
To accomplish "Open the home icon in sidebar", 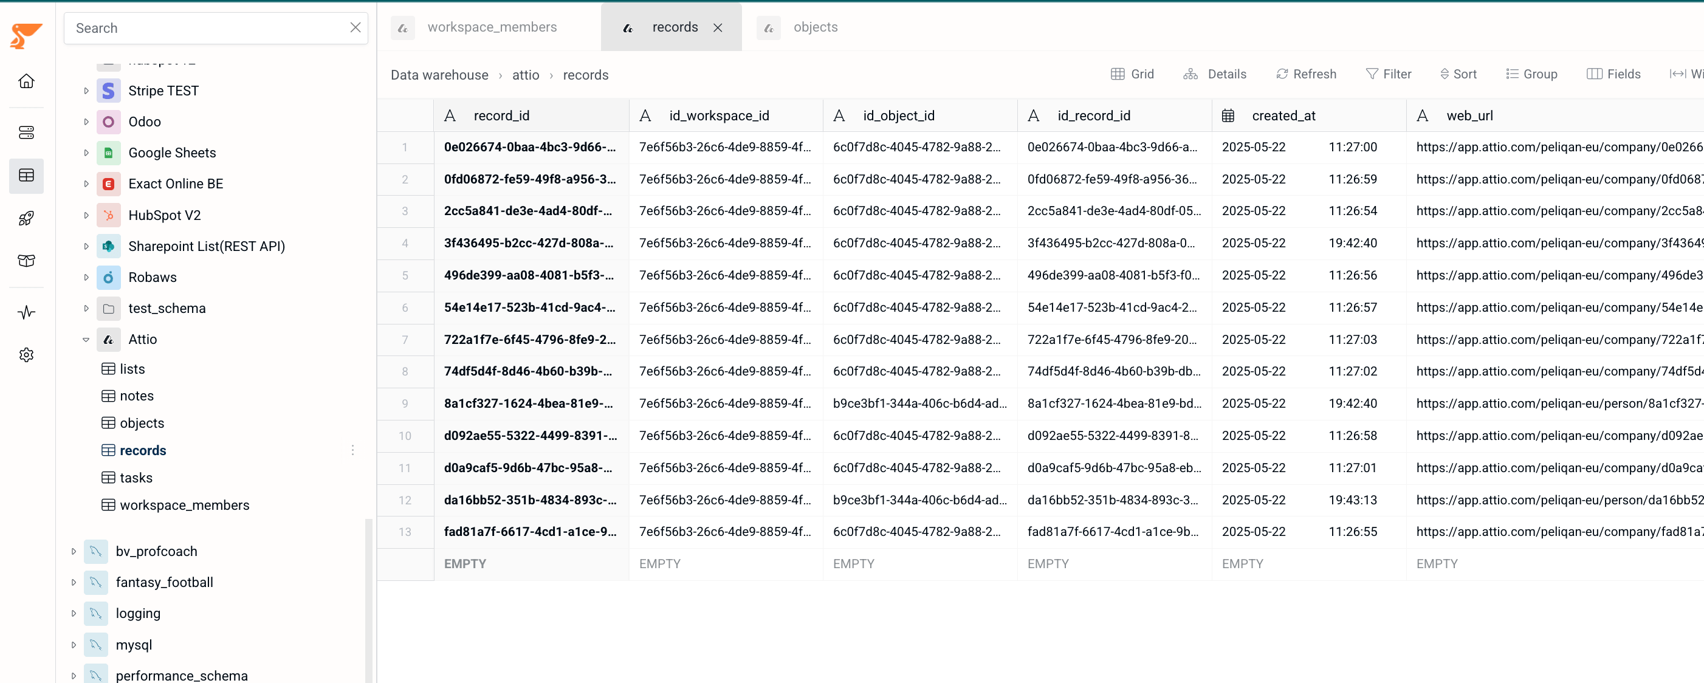I will [x=27, y=81].
